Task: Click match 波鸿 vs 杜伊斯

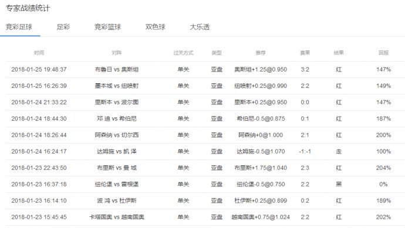Action: tap(117, 200)
